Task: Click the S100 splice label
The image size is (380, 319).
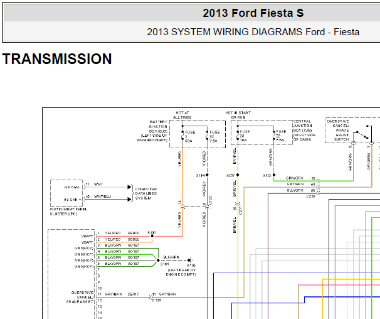Action: [x=152, y=232]
